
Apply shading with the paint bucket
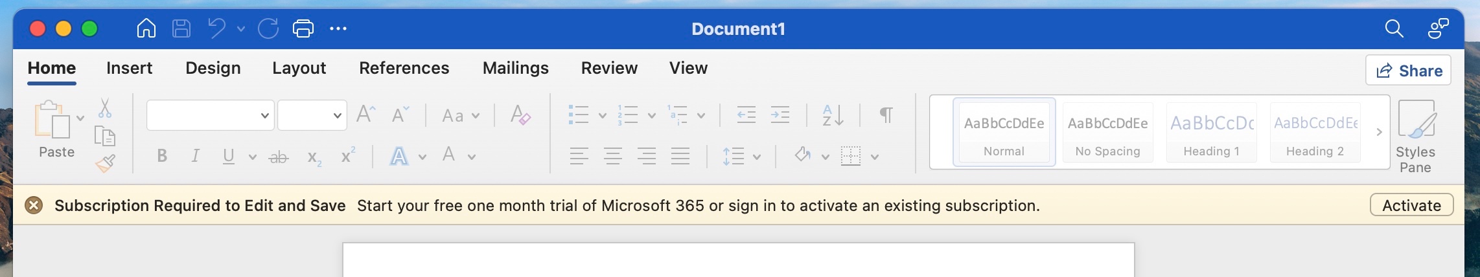pyautogui.click(x=804, y=155)
